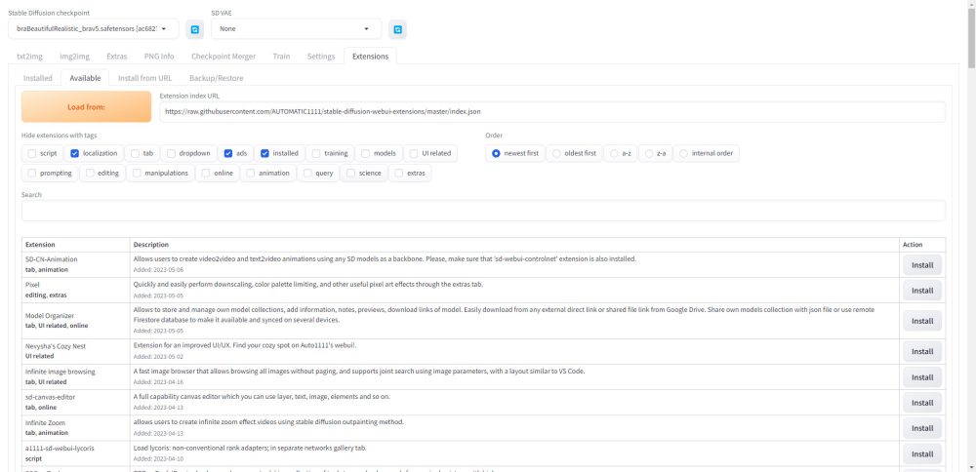
Task: Click the extension Search input field
Action: tap(483, 211)
